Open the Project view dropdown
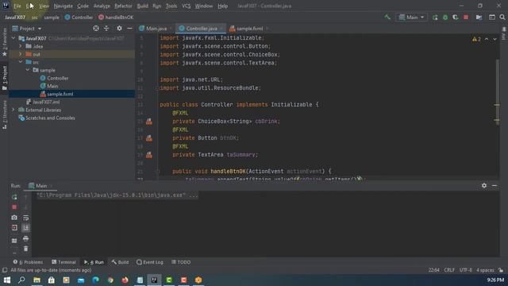508x286 pixels. (x=27, y=29)
